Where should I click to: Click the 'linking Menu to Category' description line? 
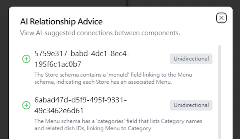[x=93, y=128]
